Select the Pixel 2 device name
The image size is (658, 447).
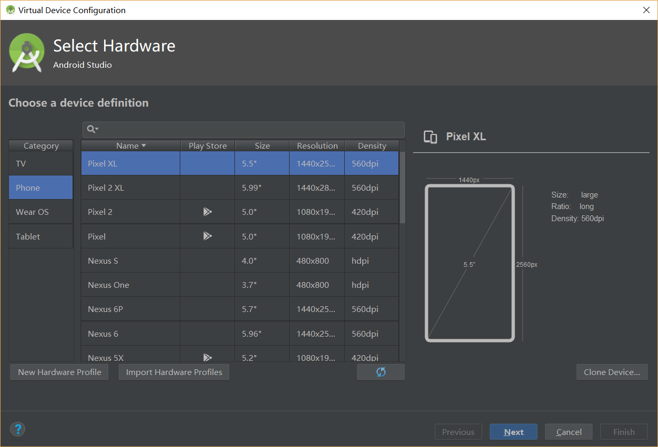coord(100,212)
